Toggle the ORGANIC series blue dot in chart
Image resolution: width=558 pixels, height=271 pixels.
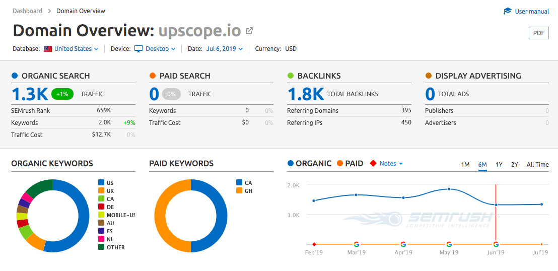[291, 163]
